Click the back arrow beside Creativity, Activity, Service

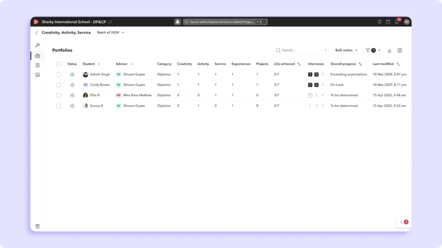(x=37, y=33)
